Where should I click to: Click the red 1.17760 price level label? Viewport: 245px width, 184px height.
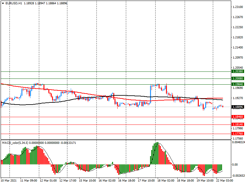click(238, 134)
